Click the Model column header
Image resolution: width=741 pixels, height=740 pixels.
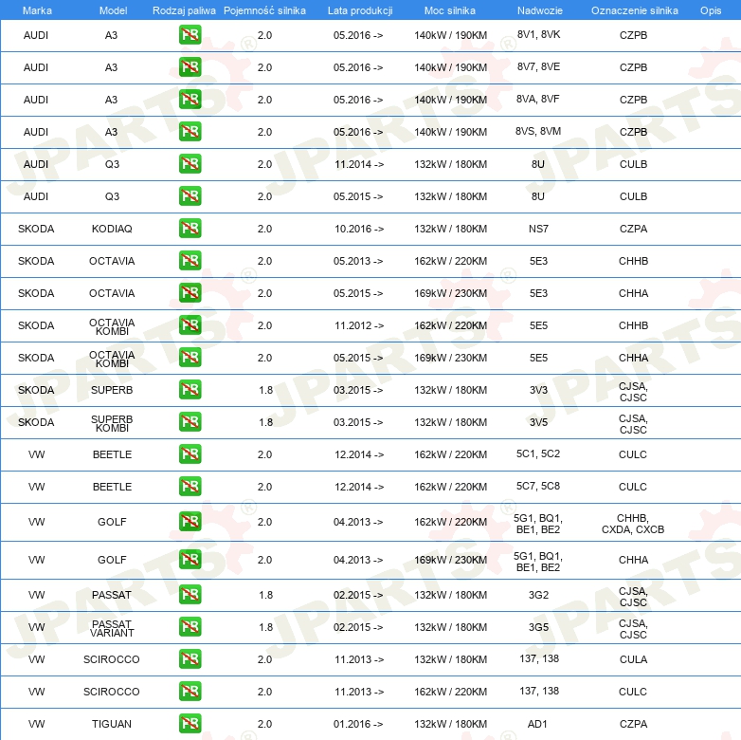[113, 10]
